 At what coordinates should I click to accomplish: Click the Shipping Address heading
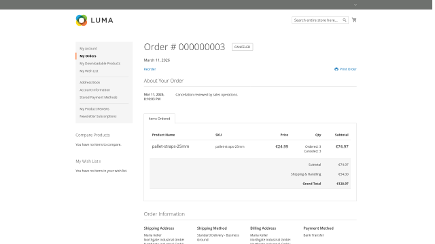[x=159, y=228]
